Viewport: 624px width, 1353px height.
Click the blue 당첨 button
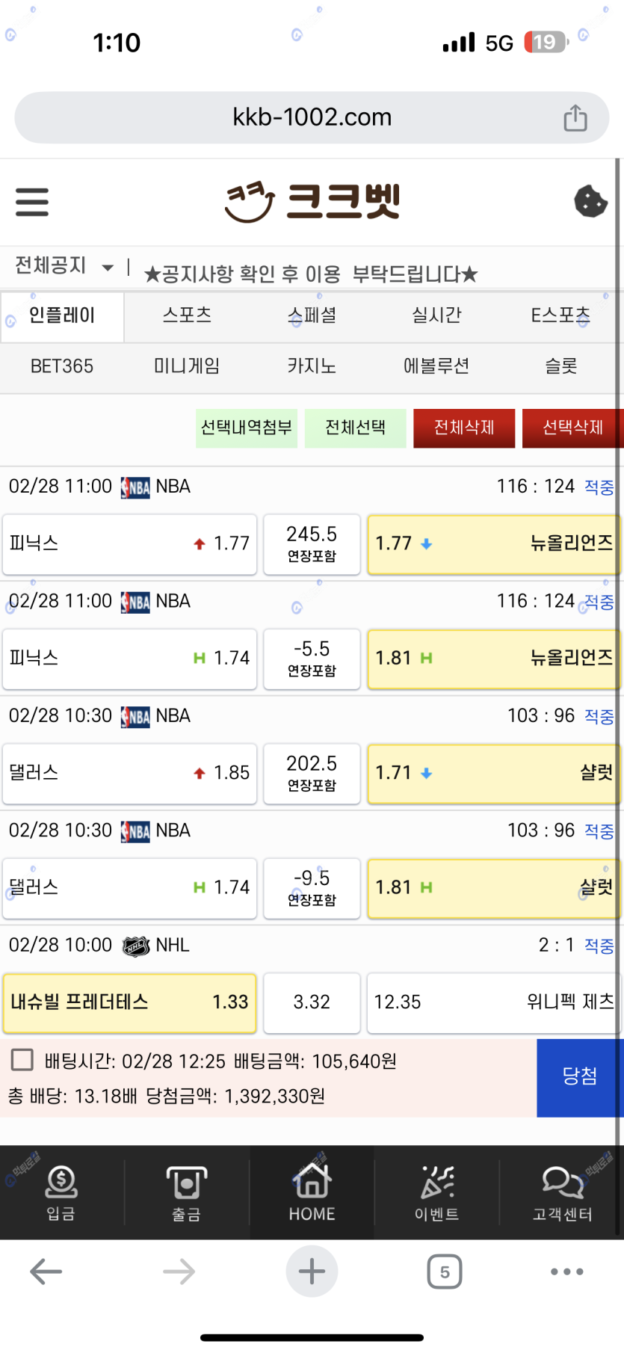[579, 1077]
